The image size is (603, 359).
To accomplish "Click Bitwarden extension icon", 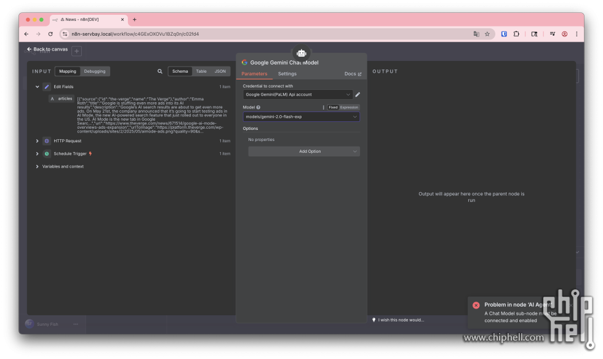I will tap(504, 34).
